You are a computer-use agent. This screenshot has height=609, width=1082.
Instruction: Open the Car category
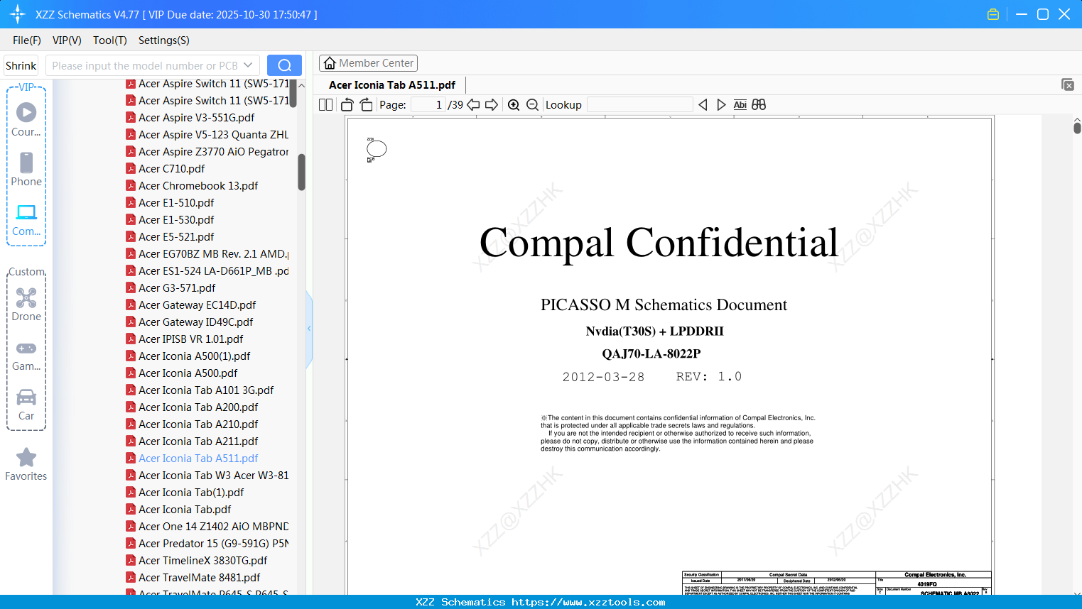[26, 405]
